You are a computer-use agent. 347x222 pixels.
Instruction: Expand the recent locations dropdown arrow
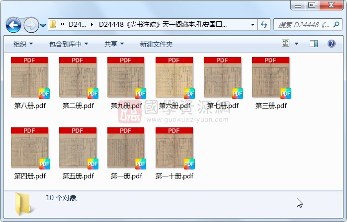(x=43, y=25)
